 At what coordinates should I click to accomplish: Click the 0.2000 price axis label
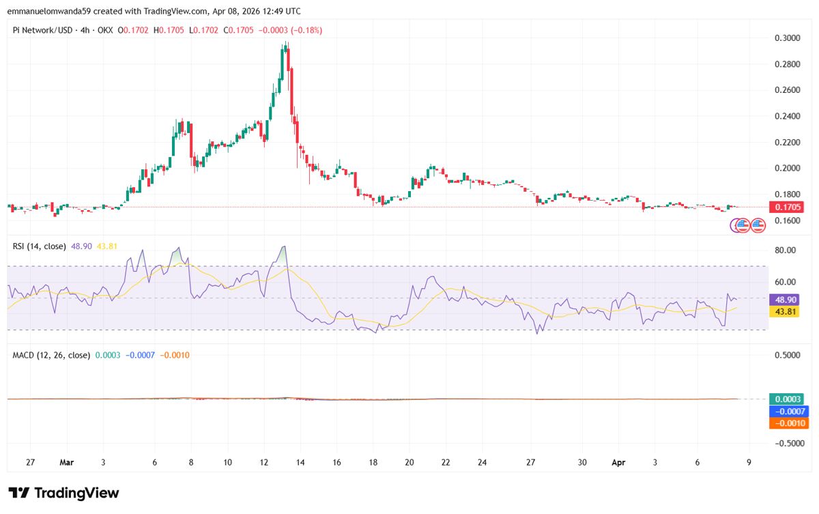787,169
